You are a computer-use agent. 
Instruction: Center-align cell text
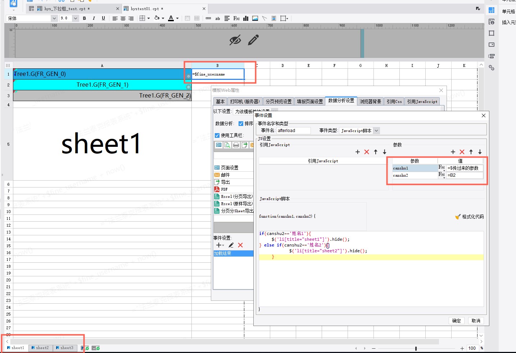pyautogui.click(x=123, y=18)
